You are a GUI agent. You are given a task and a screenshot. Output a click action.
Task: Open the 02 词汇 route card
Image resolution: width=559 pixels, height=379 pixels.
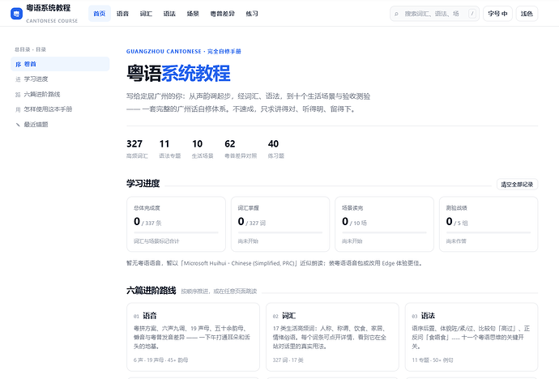pos(332,337)
